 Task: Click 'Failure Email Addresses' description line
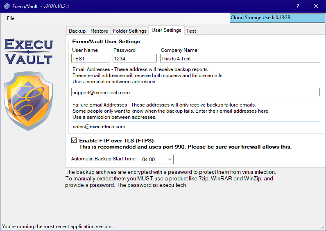click(x=164, y=105)
